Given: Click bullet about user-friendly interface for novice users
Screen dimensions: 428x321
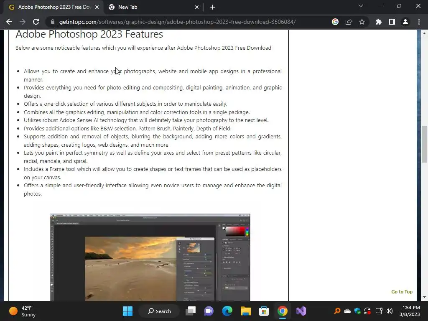Looking at the screenshot, I should (x=153, y=189).
